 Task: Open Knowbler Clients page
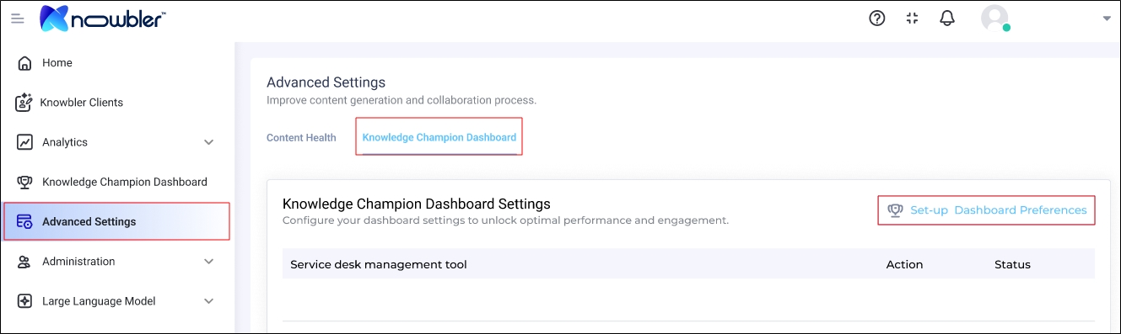(x=82, y=103)
